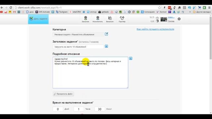Open the Другие закладки folder
This screenshot has width=212, height=119.
[x=202, y=12]
